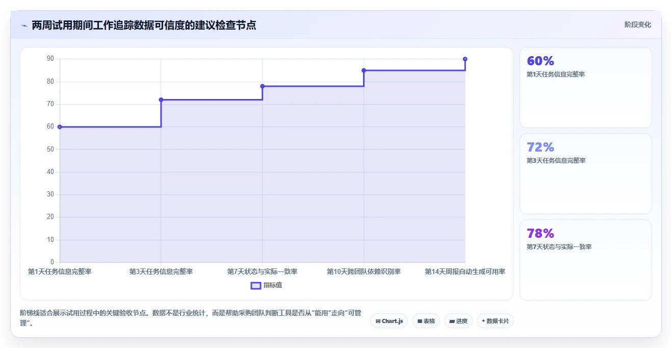The height and width of the screenshot is (348, 672).
Task: Click the data point at value 85
Action: [x=364, y=70]
